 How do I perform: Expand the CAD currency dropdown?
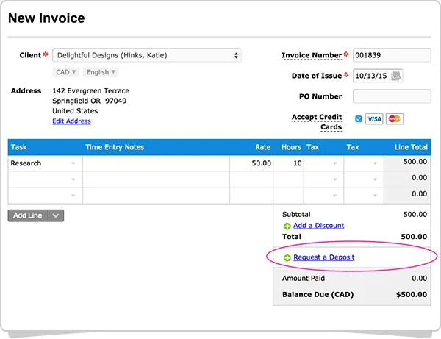click(x=66, y=72)
